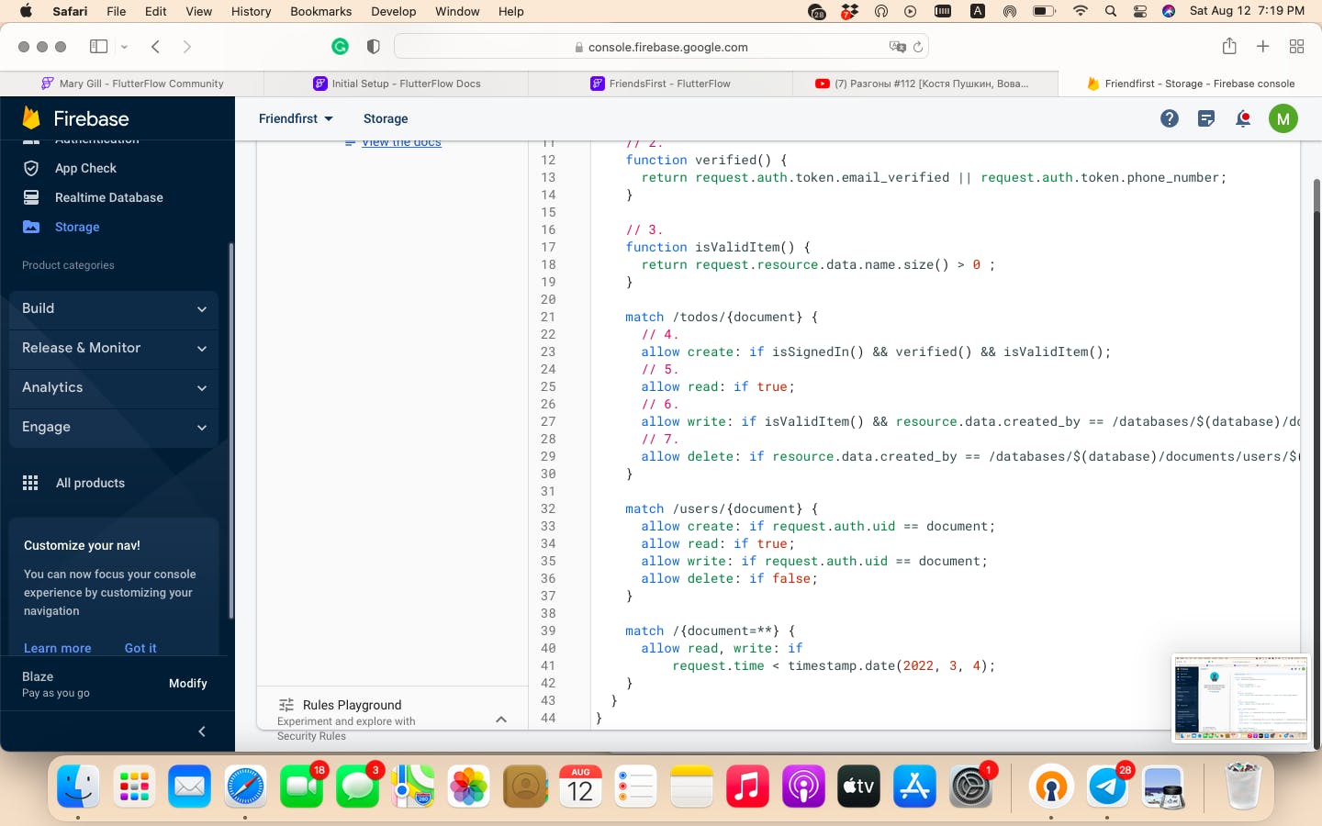Open the release notes icon in header

click(x=1206, y=118)
